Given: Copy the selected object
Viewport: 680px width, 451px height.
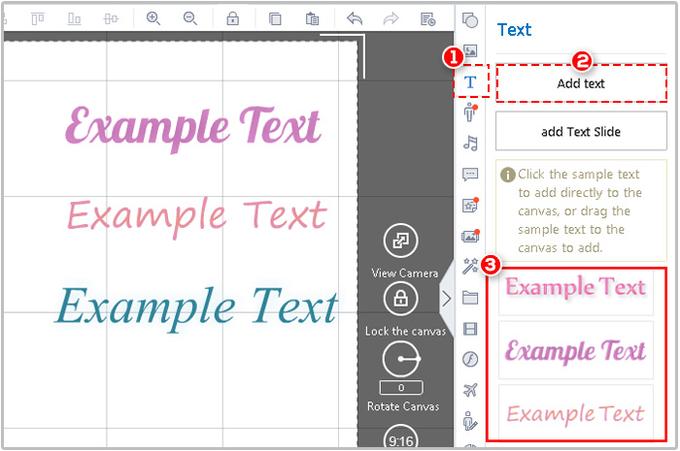Looking at the screenshot, I should click(275, 19).
